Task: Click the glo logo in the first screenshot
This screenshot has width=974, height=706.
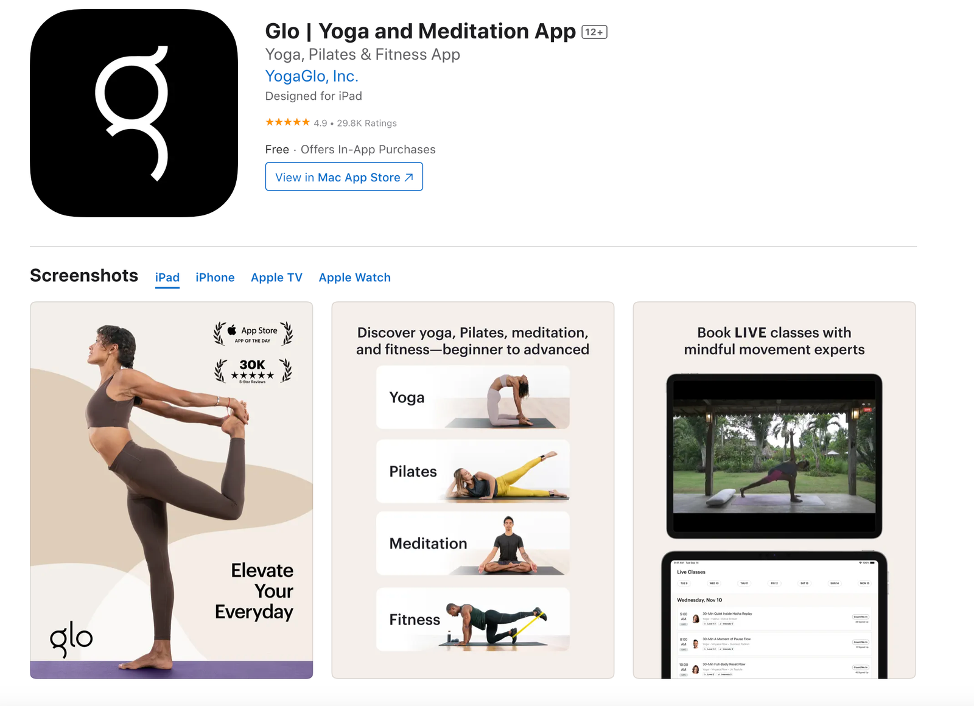Action: (x=71, y=638)
